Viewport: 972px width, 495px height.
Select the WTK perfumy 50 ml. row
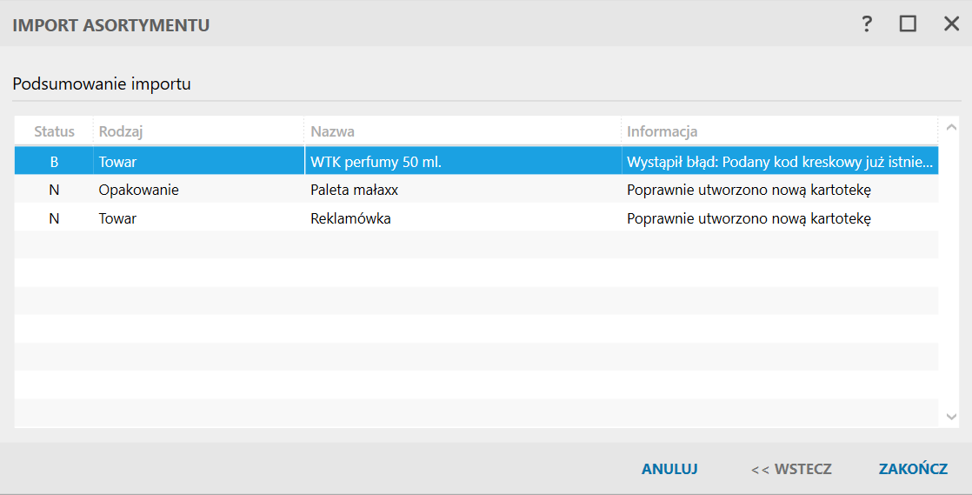pos(376,161)
